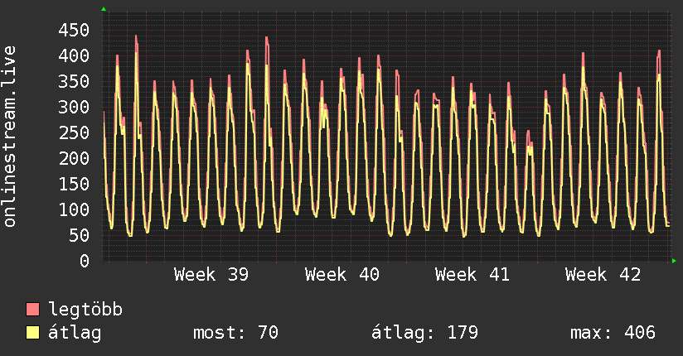Click the 450 y-axis tick label
This screenshot has height=356, width=683.
[74, 30]
